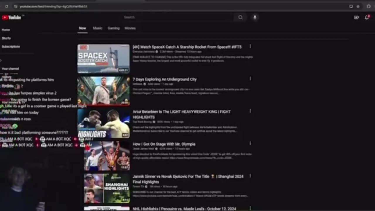The height and width of the screenshot is (211, 375).
Task: Open boxing fight Highlights thumbnail
Action: pyautogui.click(x=103, y=123)
